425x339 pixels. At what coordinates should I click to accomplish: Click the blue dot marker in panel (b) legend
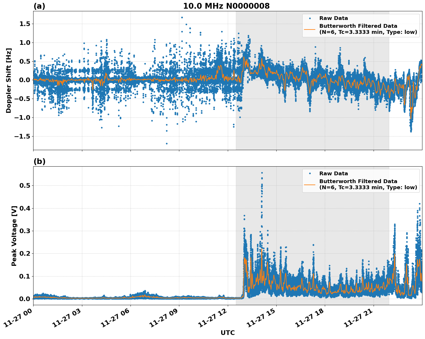tap(310, 174)
